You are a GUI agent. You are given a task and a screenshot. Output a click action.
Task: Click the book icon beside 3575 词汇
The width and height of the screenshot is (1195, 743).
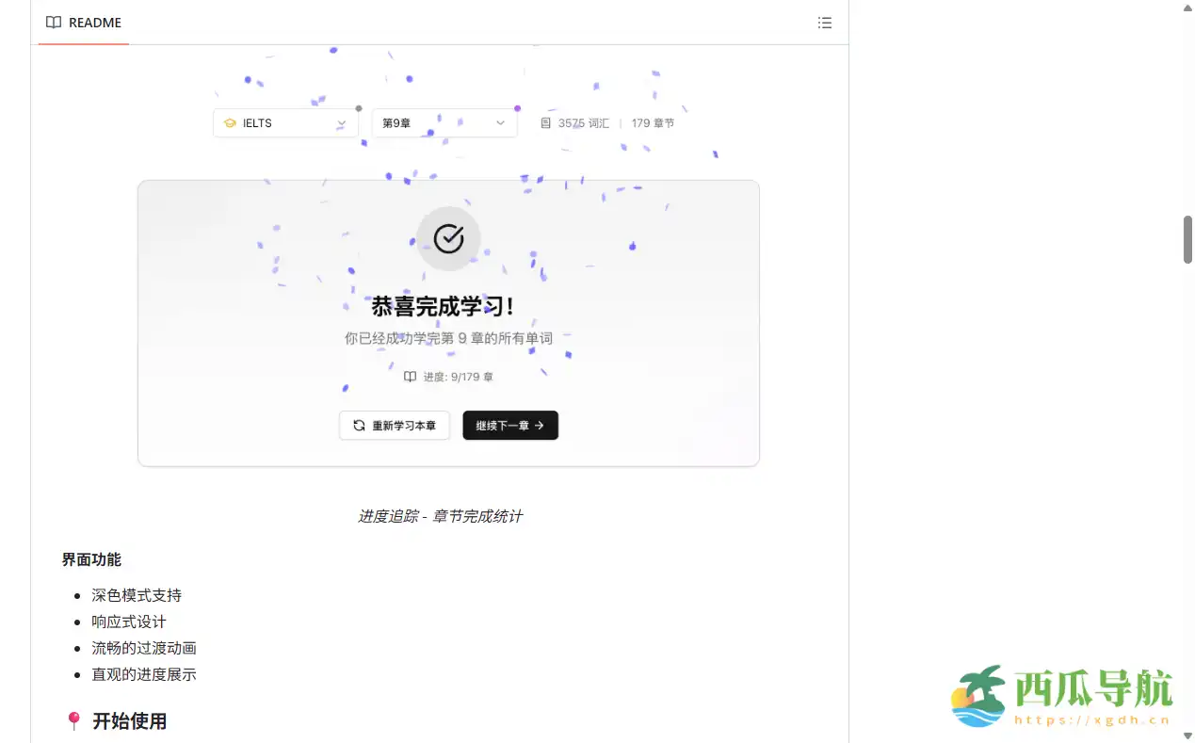pyautogui.click(x=548, y=122)
